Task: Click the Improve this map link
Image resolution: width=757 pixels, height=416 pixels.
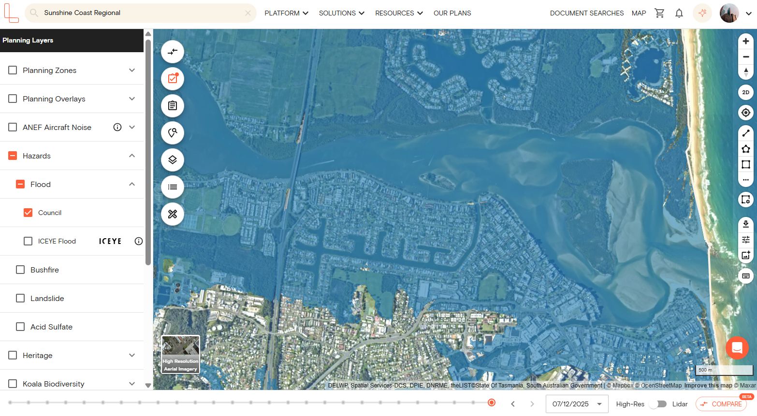Action: (x=708, y=386)
